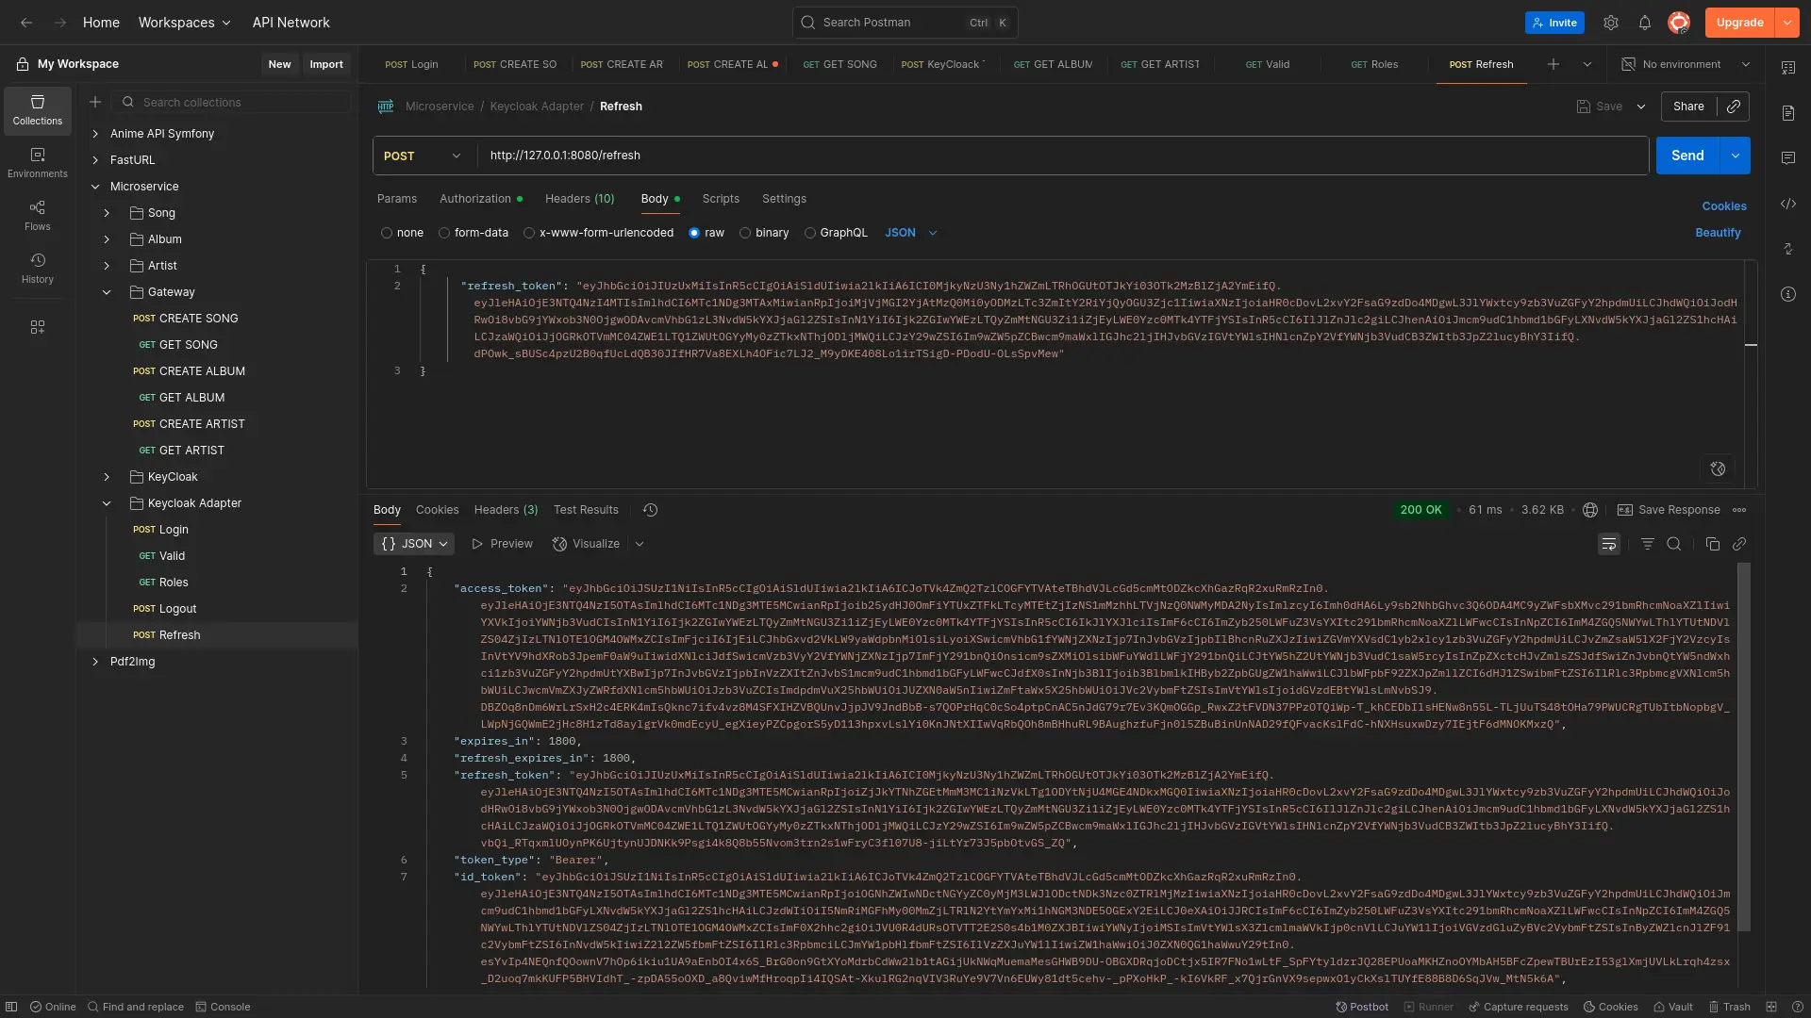Open Console in status bar
Viewport: 1811px width, 1018px height.
point(223,1007)
